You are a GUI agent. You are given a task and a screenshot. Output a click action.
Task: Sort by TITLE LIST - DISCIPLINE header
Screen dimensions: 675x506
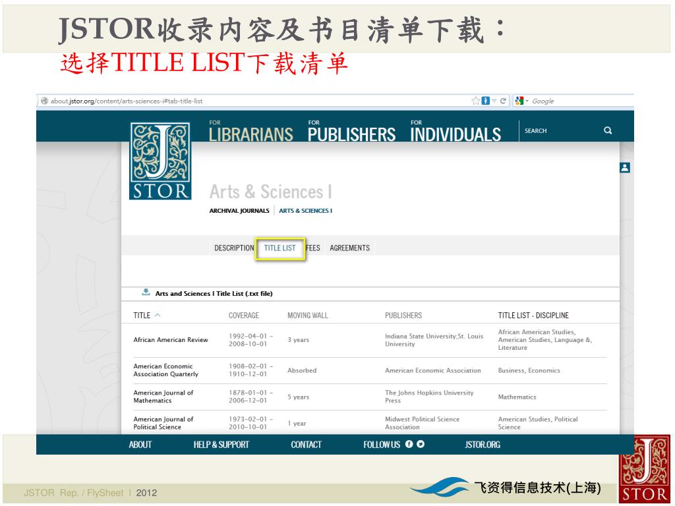click(x=533, y=316)
